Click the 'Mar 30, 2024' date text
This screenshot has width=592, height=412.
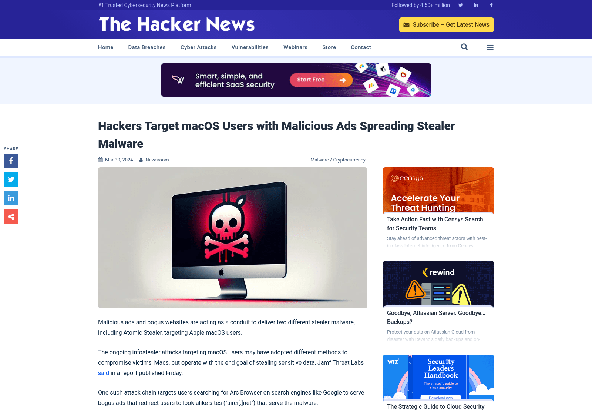(x=119, y=160)
